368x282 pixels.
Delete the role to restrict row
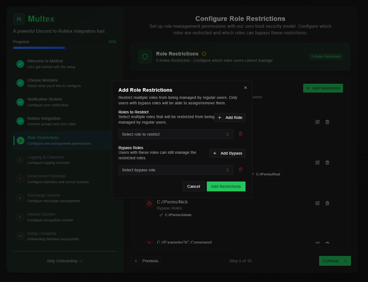pyautogui.click(x=241, y=134)
